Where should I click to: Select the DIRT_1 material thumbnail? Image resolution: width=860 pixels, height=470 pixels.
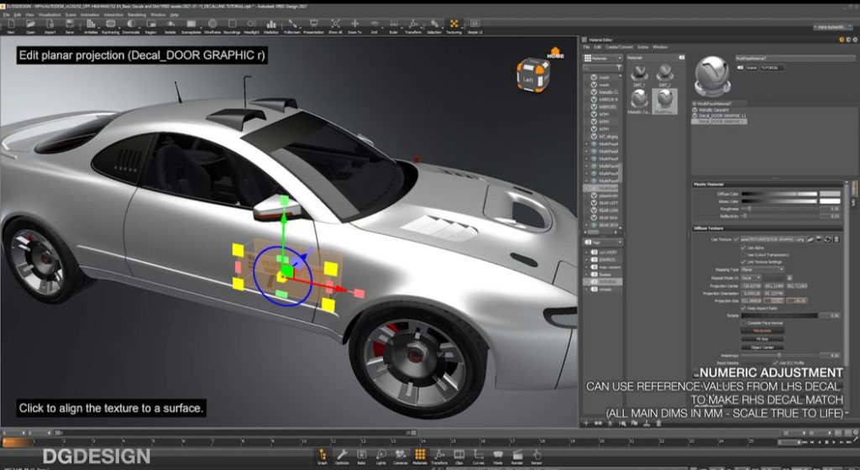point(639,76)
